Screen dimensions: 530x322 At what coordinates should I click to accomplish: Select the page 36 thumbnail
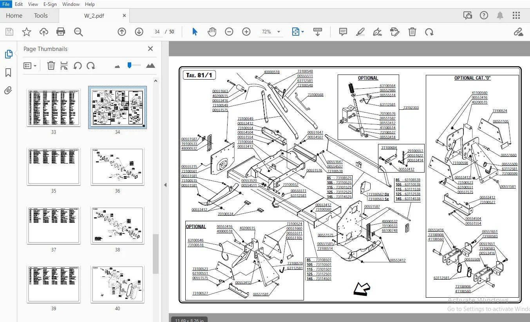click(x=118, y=166)
